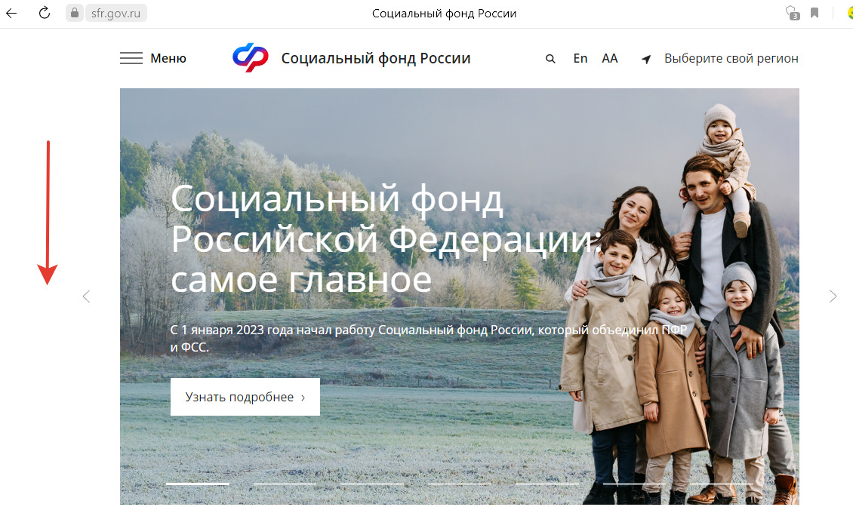Click the sfr.gov.ru address field
Viewport: 853px width, 513px height.
(116, 13)
